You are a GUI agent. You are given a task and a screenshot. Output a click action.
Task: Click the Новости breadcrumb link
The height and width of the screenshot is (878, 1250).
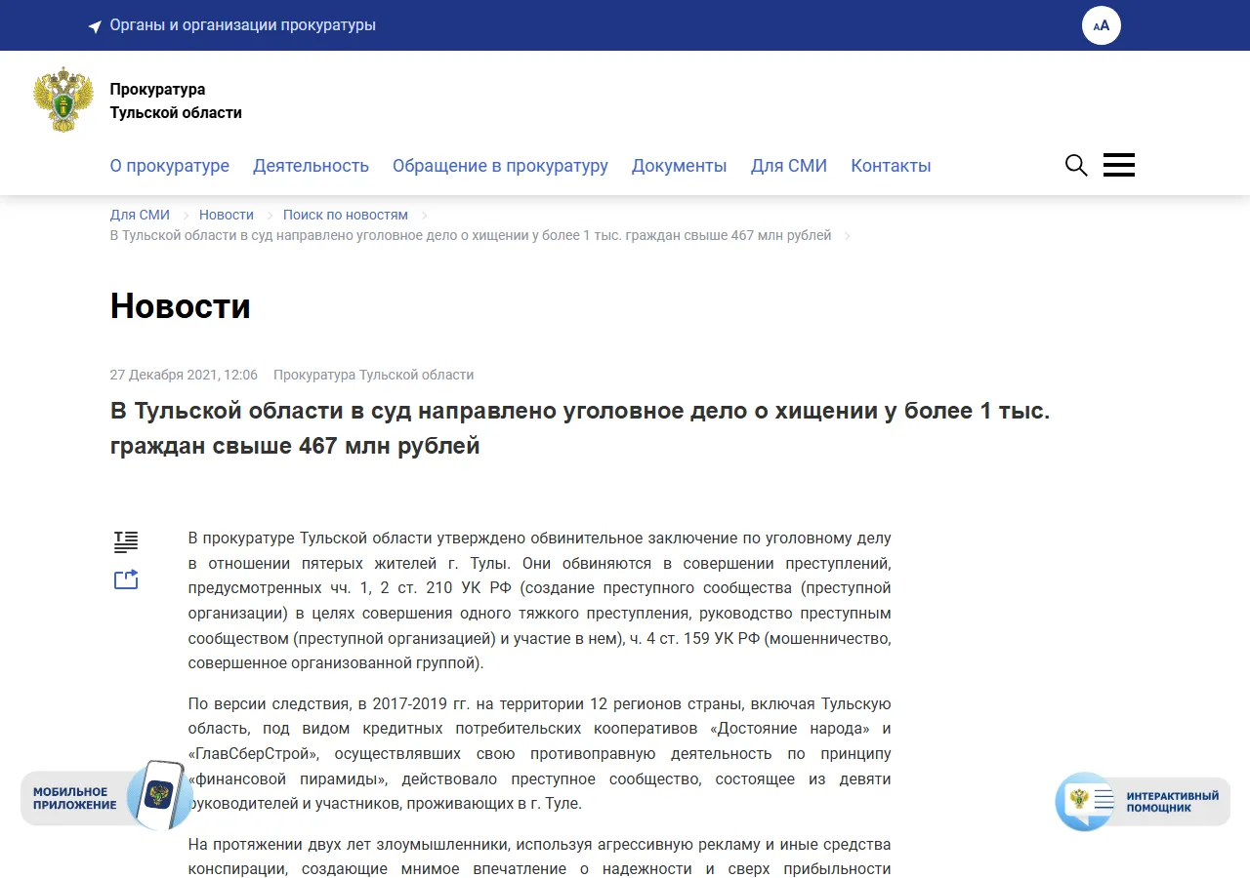pyautogui.click(x=227, y=215)
